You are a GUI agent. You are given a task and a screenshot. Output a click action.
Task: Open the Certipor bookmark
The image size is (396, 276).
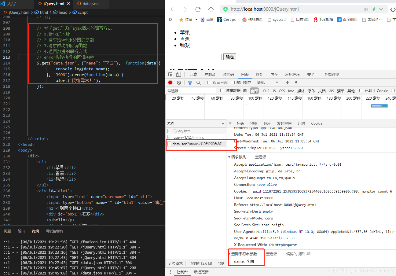coord(227,19)
